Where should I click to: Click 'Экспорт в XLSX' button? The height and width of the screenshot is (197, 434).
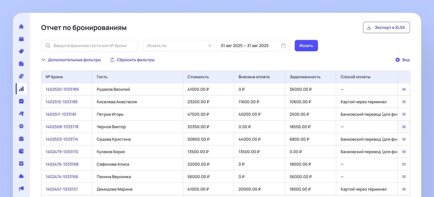386,28
